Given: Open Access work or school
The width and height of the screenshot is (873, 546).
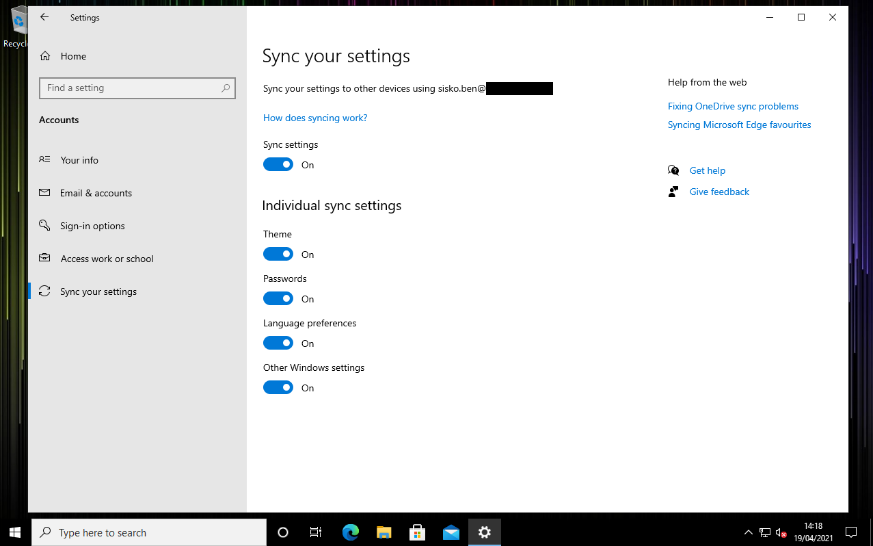Looking at the screenshot, I should click(137, 259).
